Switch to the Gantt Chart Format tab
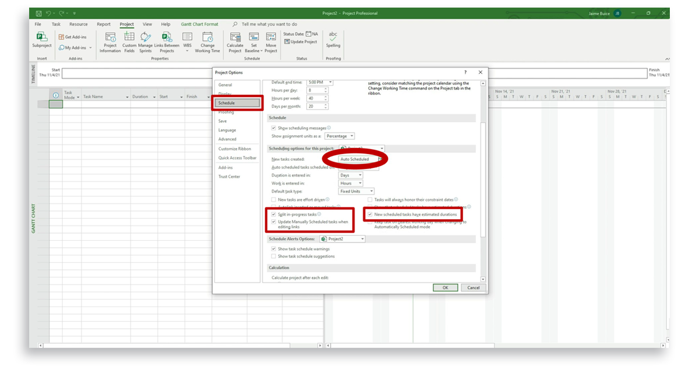Viewport: 699px width, 366px height. [200, 24]
